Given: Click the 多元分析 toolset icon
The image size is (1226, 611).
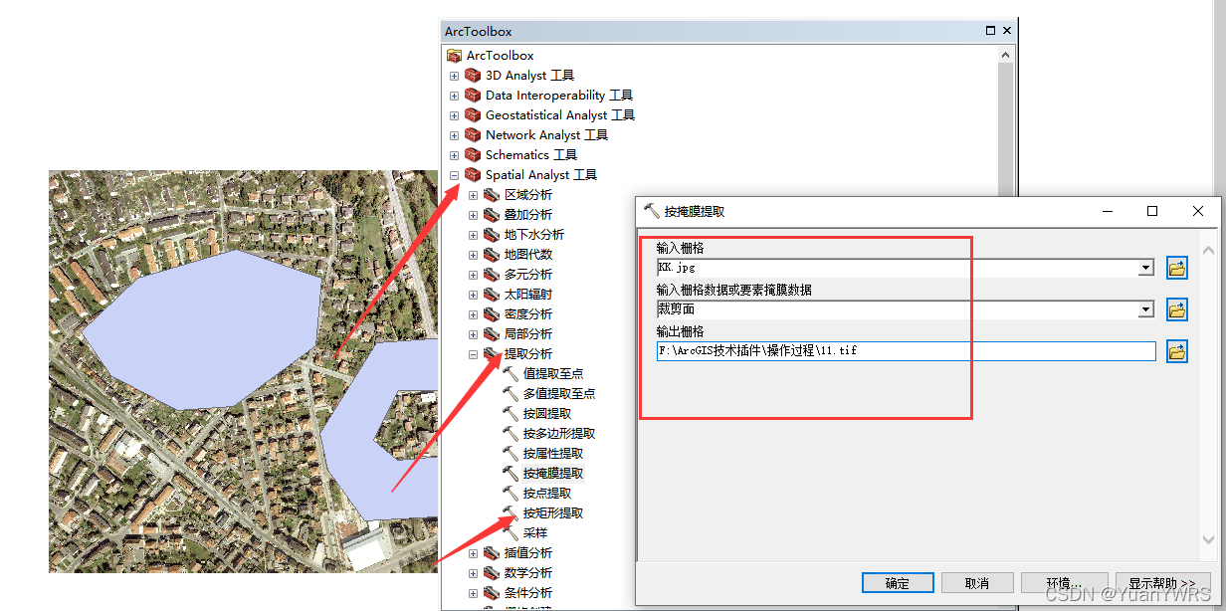Looking at the screenshot, I should pyautogui.click(x=492, y=275).
